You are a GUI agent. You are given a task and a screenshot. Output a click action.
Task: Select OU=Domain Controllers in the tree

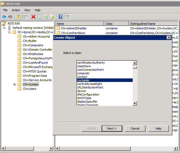(38, 50)
